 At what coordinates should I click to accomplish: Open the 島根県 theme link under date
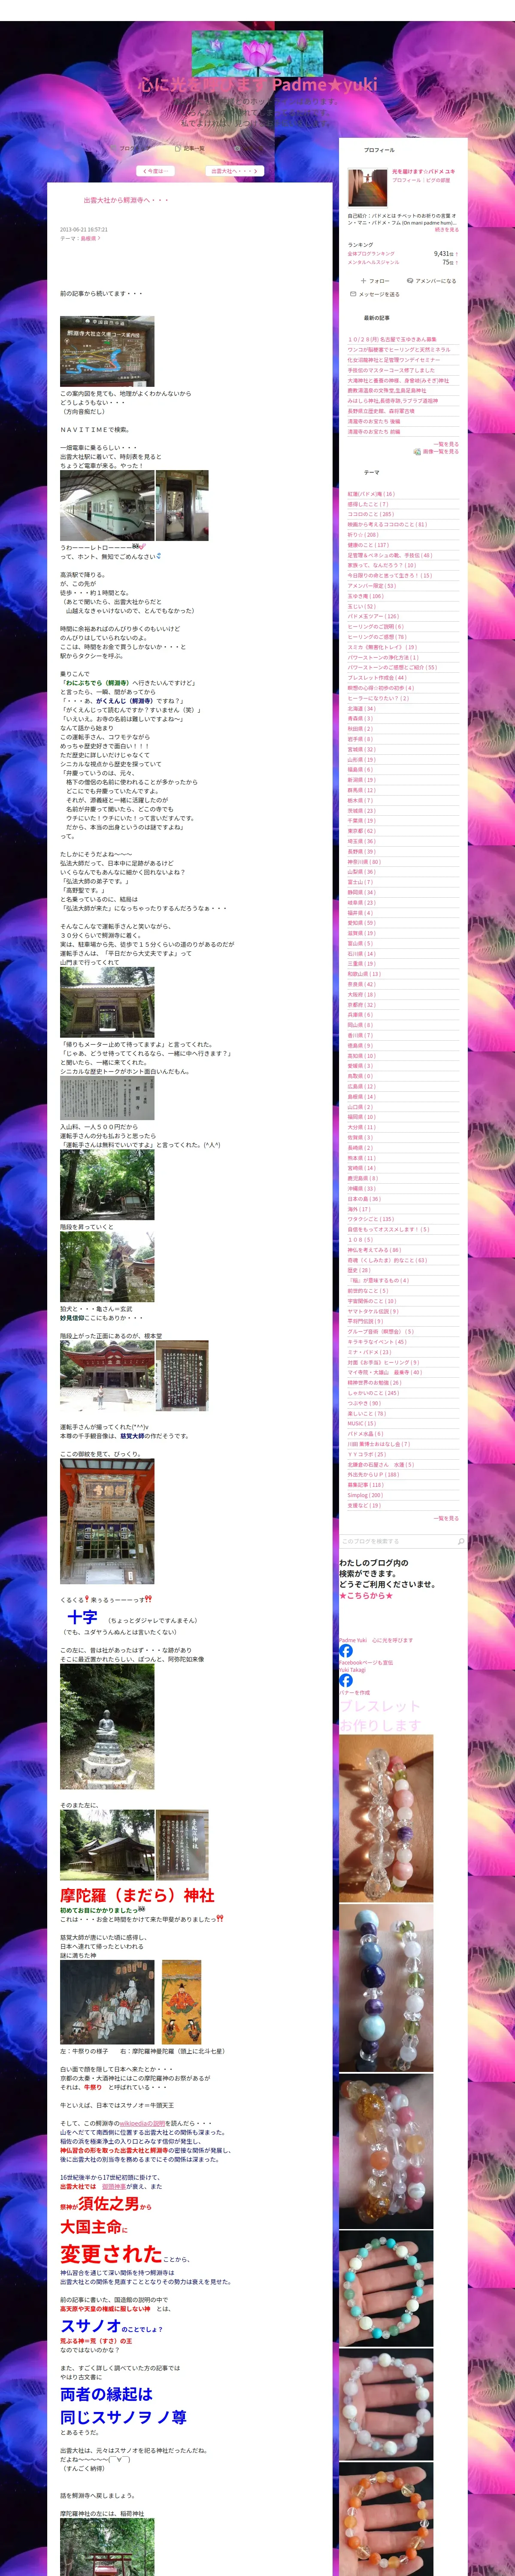click(89, 238)
